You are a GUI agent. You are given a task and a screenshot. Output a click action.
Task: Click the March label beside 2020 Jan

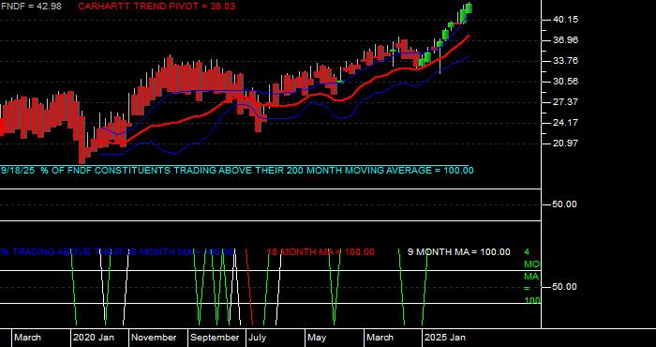point(27,338)
